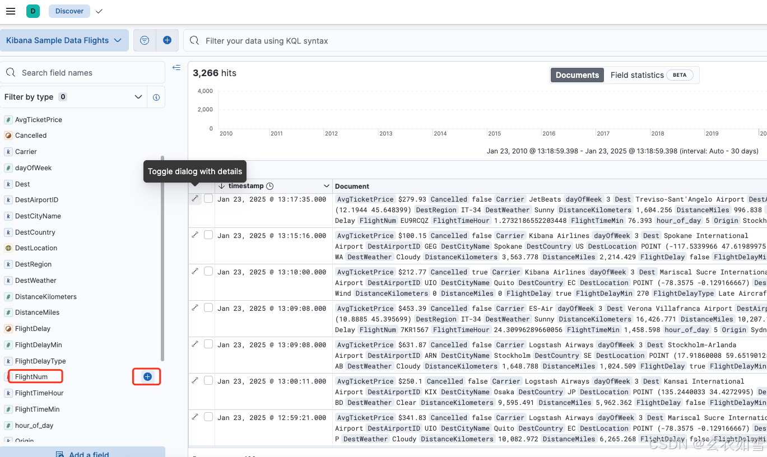The height and width of the screenshot is (457, 767).
Task: Click the green D space avatar
Action: [33, 11]
